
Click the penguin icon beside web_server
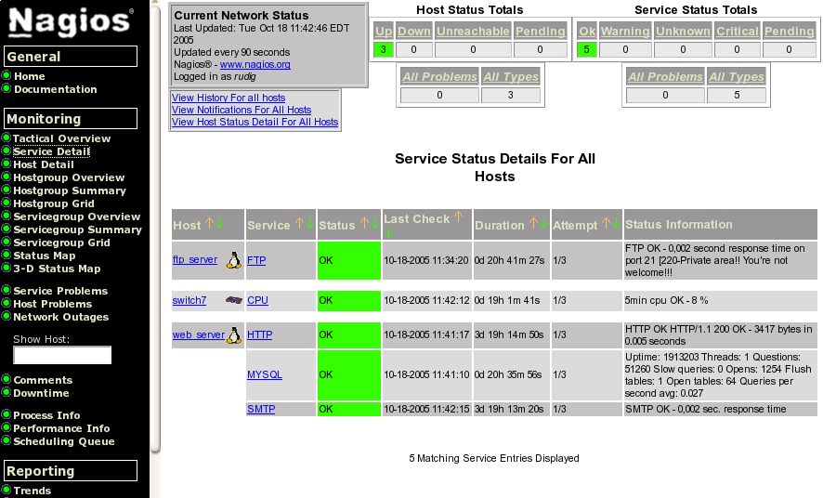pos(234,334)
